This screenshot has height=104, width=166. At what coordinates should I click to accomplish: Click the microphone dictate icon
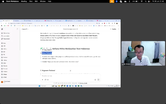click(95, 80)
